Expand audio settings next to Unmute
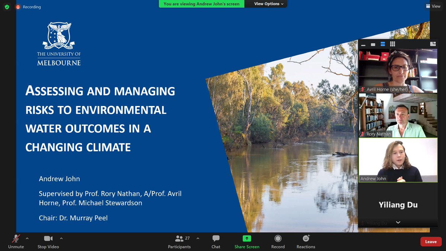Viewport: 446px width, 251px height. pyautogui.click(x=27, y=238)
